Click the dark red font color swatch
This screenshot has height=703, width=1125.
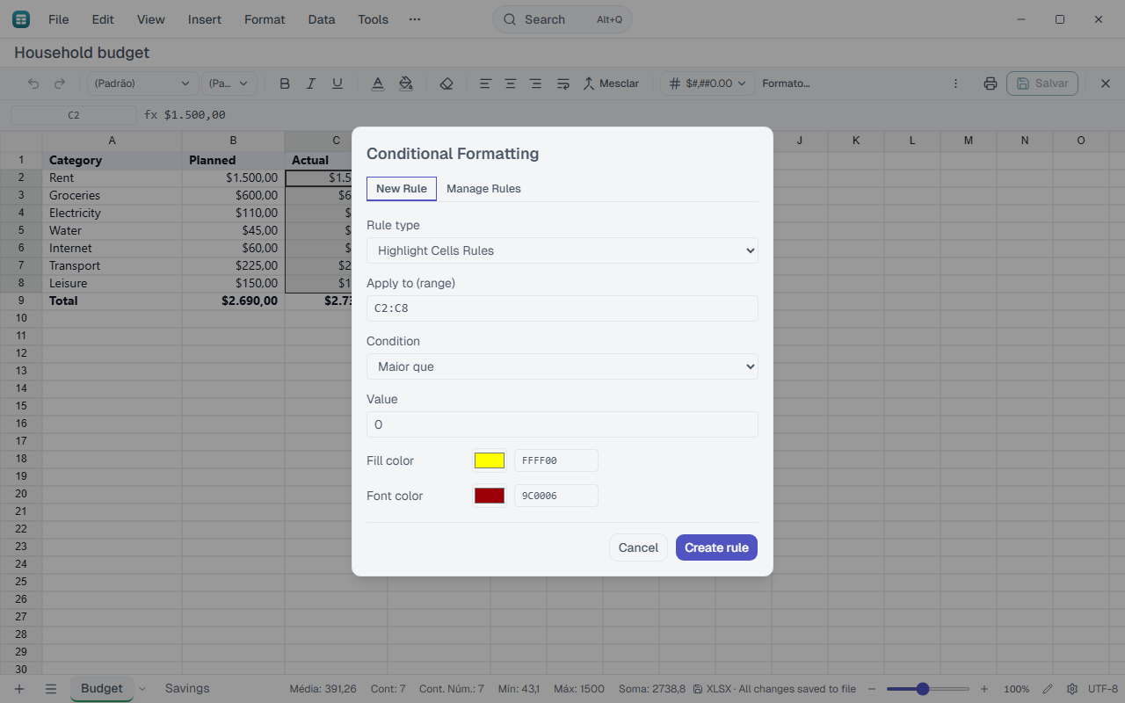490,496
